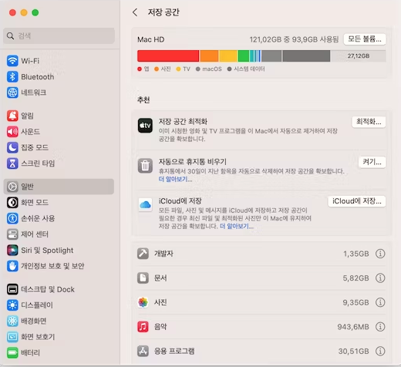Screen dimensions: 401x367
Task: Open info for 문서 storage row
Action: point(380,278)
